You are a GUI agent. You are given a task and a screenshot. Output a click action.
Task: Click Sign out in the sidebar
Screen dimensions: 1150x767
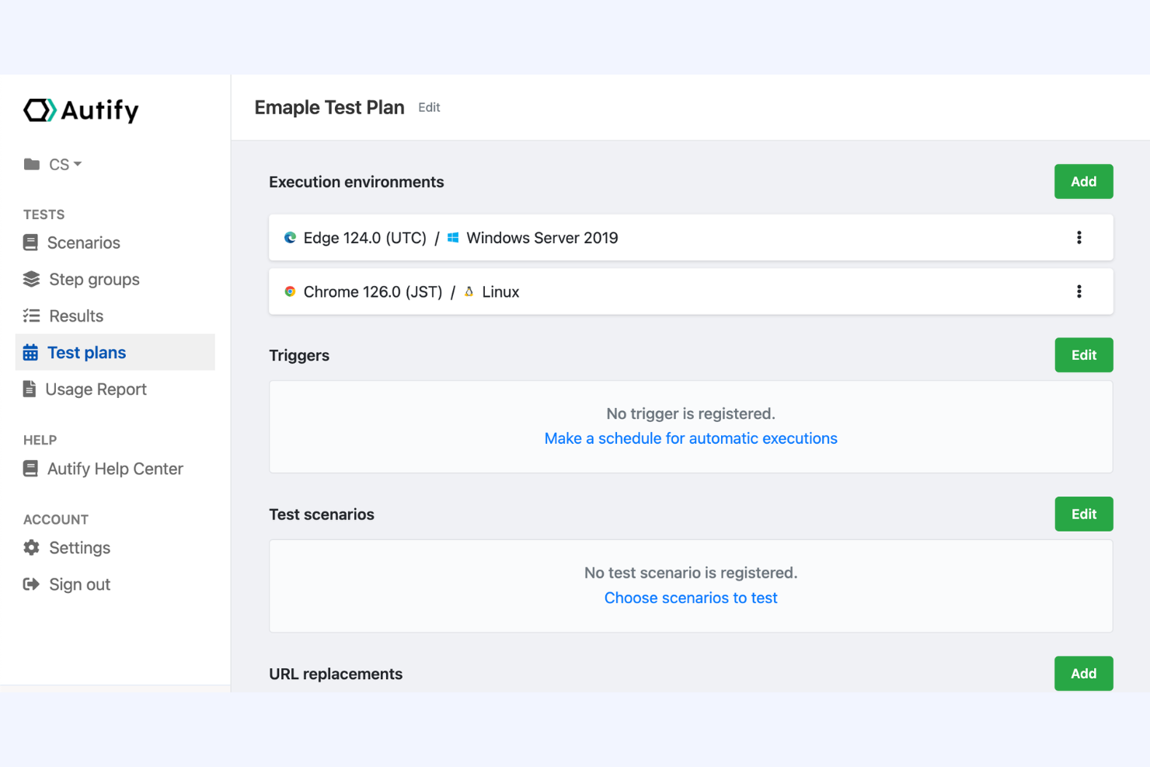(x=78, y=584)
